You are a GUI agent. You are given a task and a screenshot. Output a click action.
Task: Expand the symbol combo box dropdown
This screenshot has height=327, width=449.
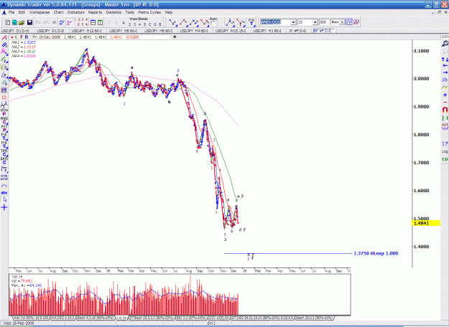click(293, 22)
